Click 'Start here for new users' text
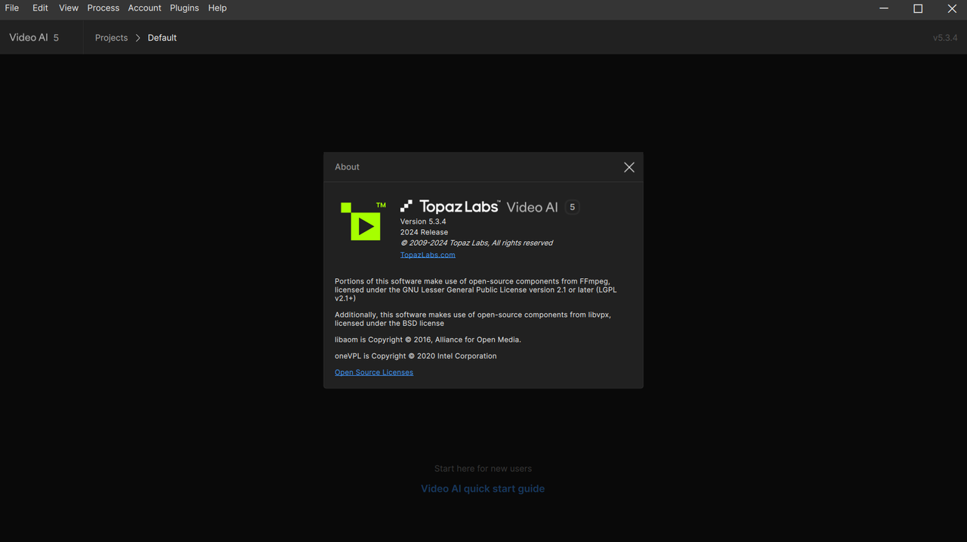Viewport: 967px width, 542px height. click(x=483, y=469)
